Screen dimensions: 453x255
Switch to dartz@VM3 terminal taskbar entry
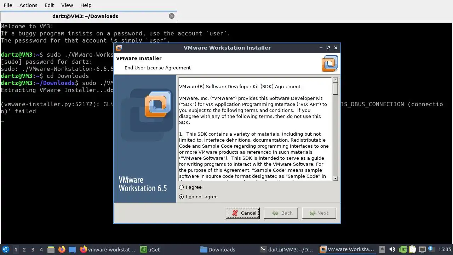pyautogui.click(x=287, y=249)
